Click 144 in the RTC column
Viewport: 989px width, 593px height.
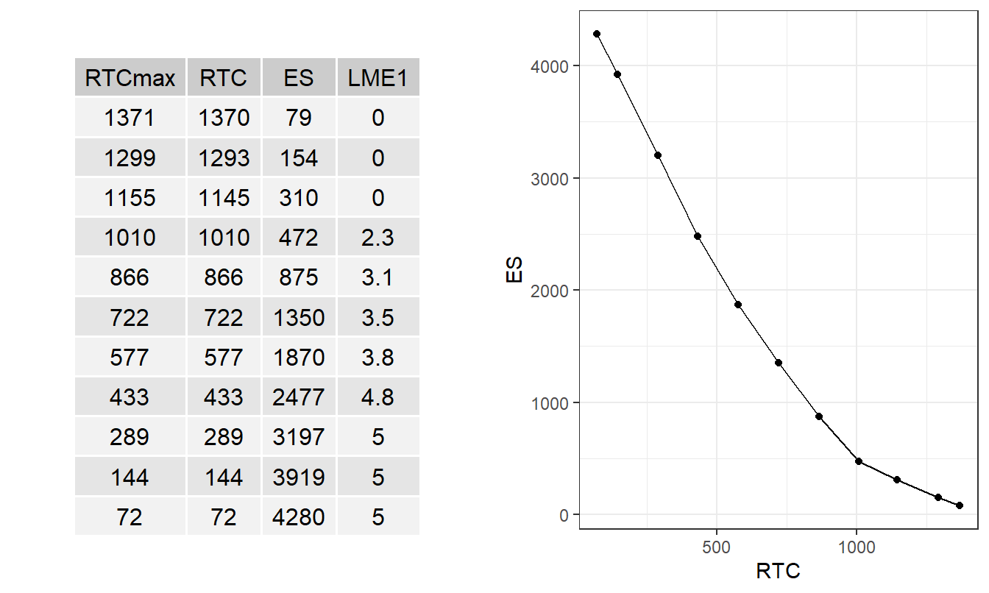[x=224, y=477]
